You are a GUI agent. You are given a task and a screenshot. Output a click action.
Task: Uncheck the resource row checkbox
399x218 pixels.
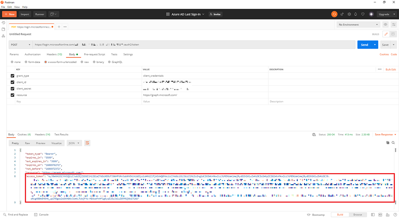[x=12, y=95]
